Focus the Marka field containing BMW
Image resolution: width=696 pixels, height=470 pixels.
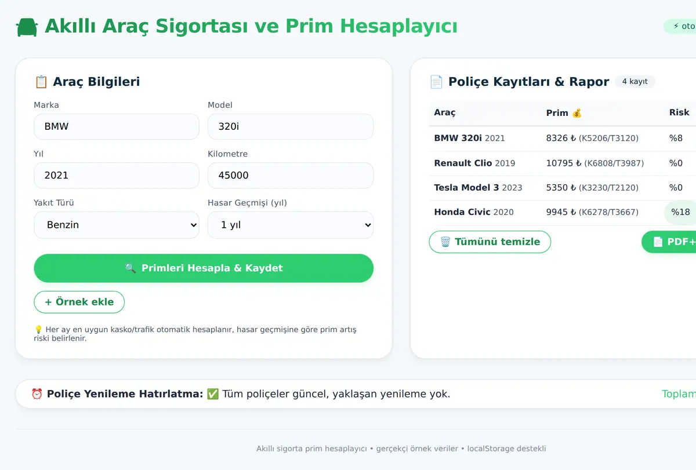pos(117,126)
